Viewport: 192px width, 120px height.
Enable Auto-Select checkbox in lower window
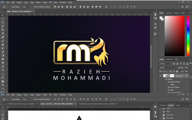(x=10, y=99)
